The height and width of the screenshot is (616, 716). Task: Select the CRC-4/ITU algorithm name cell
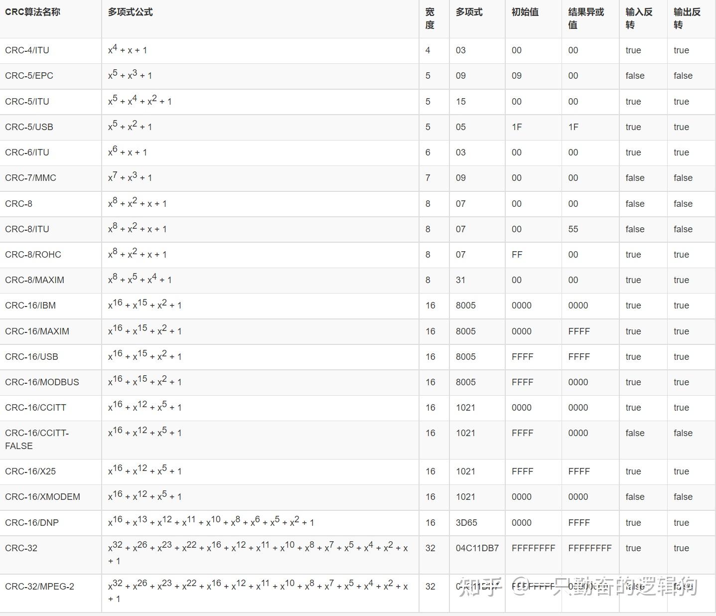[27, 50]
